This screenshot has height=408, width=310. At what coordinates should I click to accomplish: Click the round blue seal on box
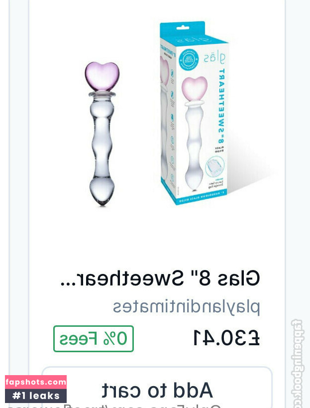point(189,59)
